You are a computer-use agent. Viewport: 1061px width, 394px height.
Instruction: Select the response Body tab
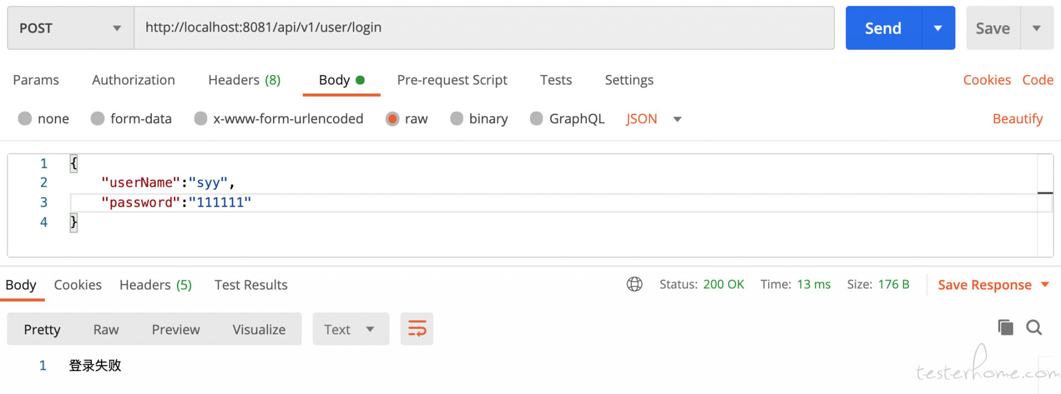[x=21, y=285]
